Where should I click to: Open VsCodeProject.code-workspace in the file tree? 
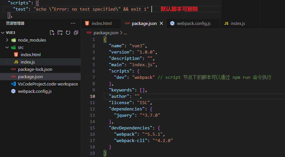tap(40, 84)
